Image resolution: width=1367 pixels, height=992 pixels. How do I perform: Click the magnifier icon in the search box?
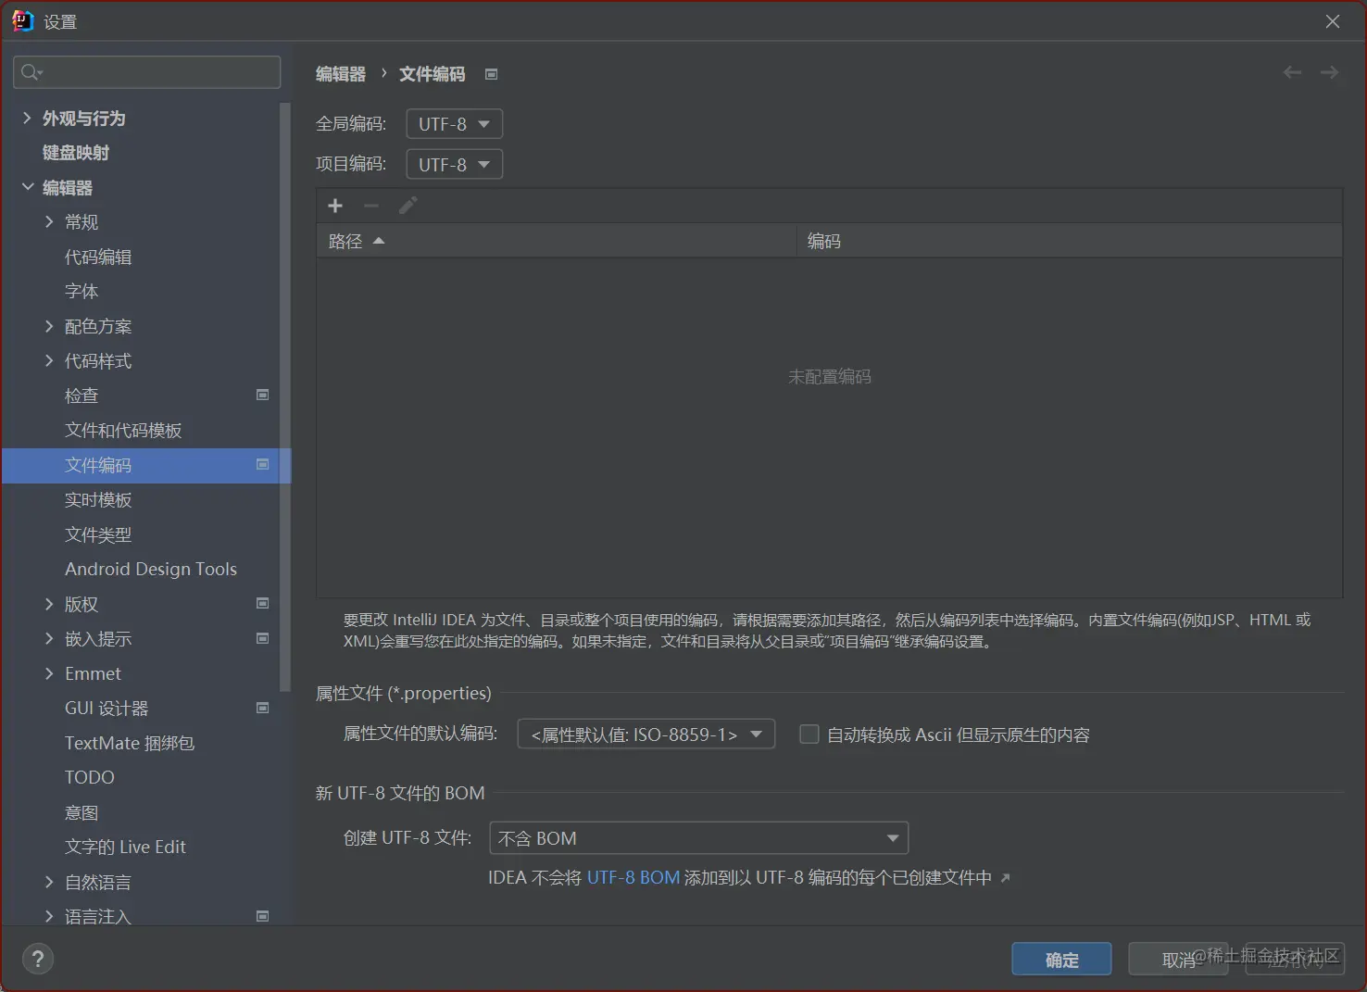click(29, 71)
